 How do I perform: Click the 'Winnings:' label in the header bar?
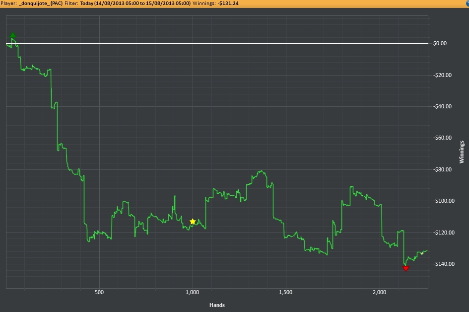coord(204,3)
